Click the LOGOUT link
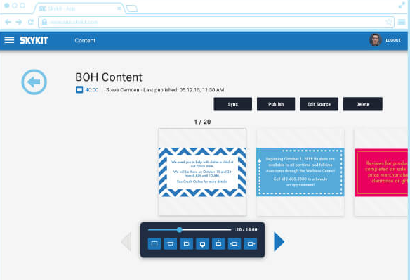The height and width of the screenshot is (280, 410). [x=393, y=40]
